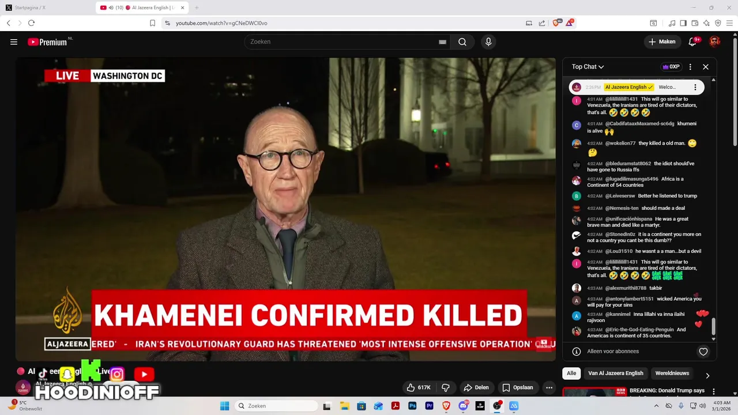738x415 pixels.
Task: Launch Premiere Pro from taskbar
Action: click(x=429, y=406)
